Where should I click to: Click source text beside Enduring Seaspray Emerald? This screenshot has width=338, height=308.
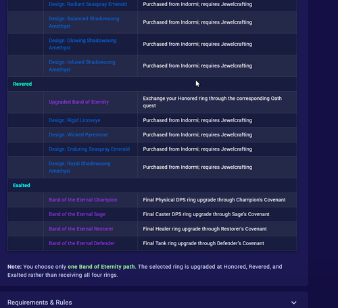coord(197,149)
